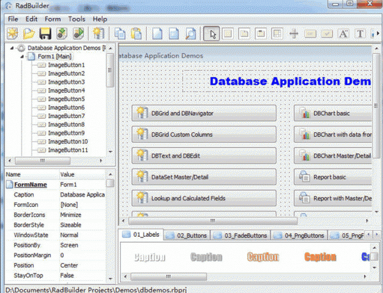Click the DBText and DBEdit button
Image resolution: width=383 pixels, height=293 pixels.
click(204, 156)
